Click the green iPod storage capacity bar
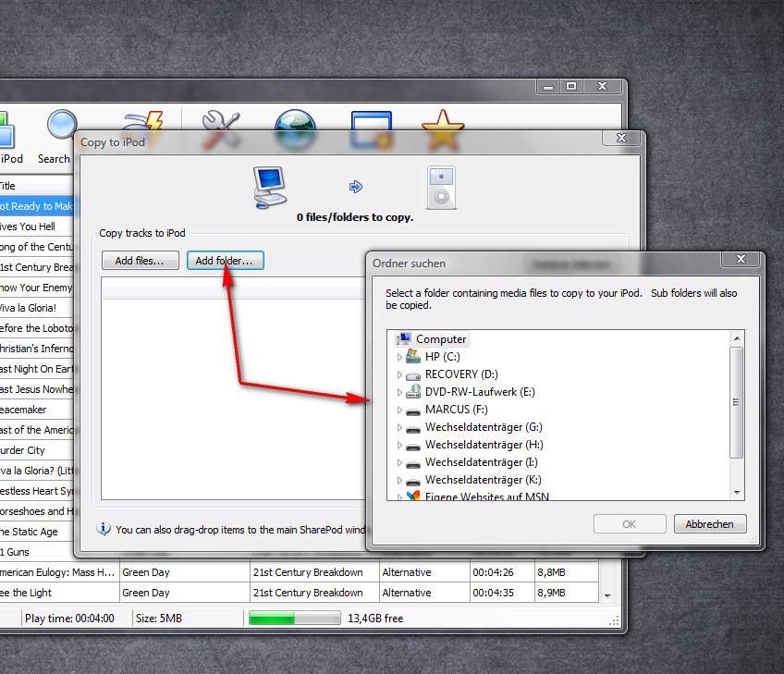Screen dimensions: 784x674 tap(295, 618)
